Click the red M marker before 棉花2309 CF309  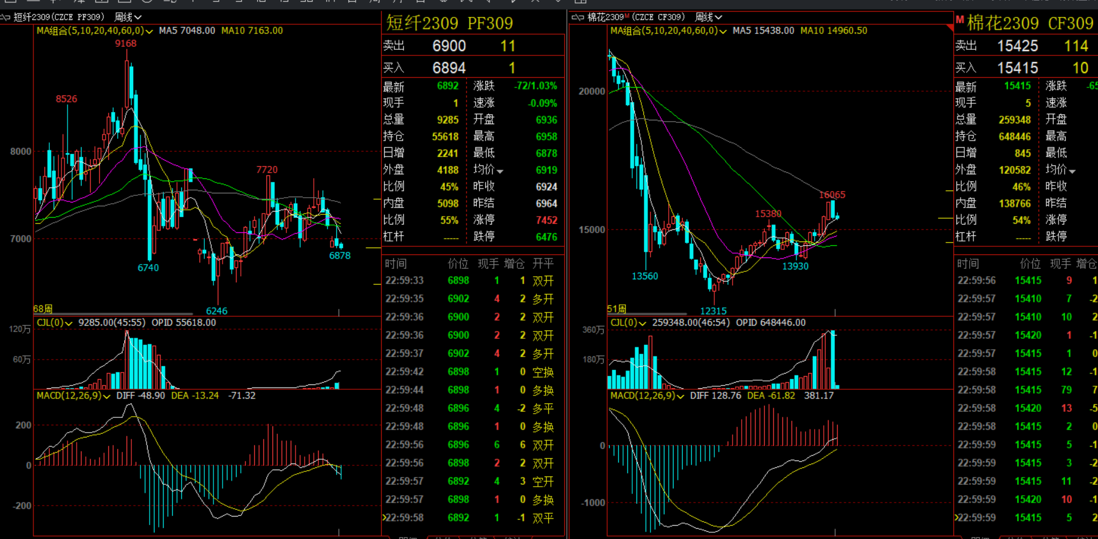960,20
